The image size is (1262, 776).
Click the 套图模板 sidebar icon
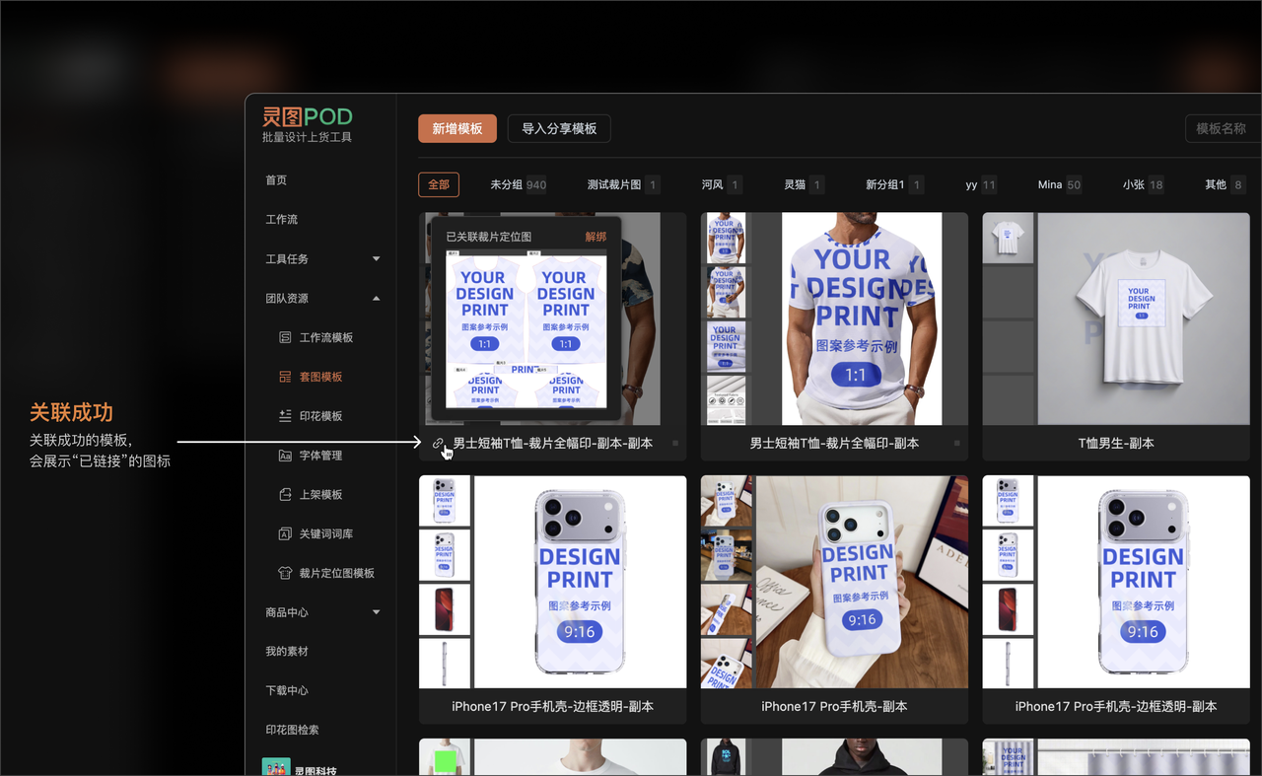[285, 377]
